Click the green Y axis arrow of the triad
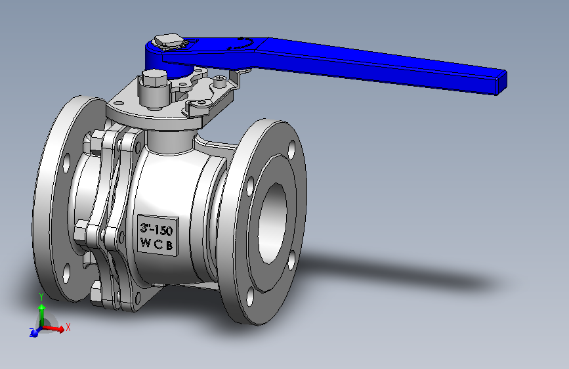Screen dimensions: 569x369 coord(42,315)
